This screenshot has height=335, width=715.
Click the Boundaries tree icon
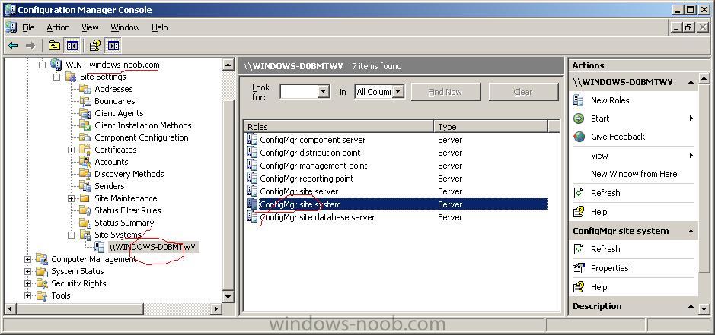coord(85,101)
